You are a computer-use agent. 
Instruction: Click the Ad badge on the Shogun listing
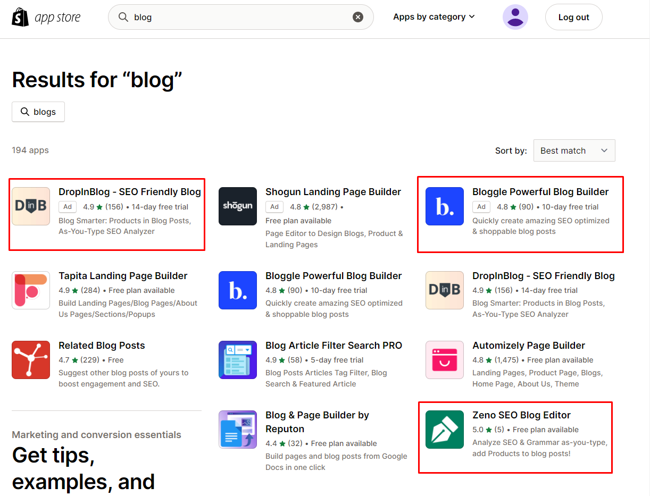pyautogui.click(x=274, y=207)
